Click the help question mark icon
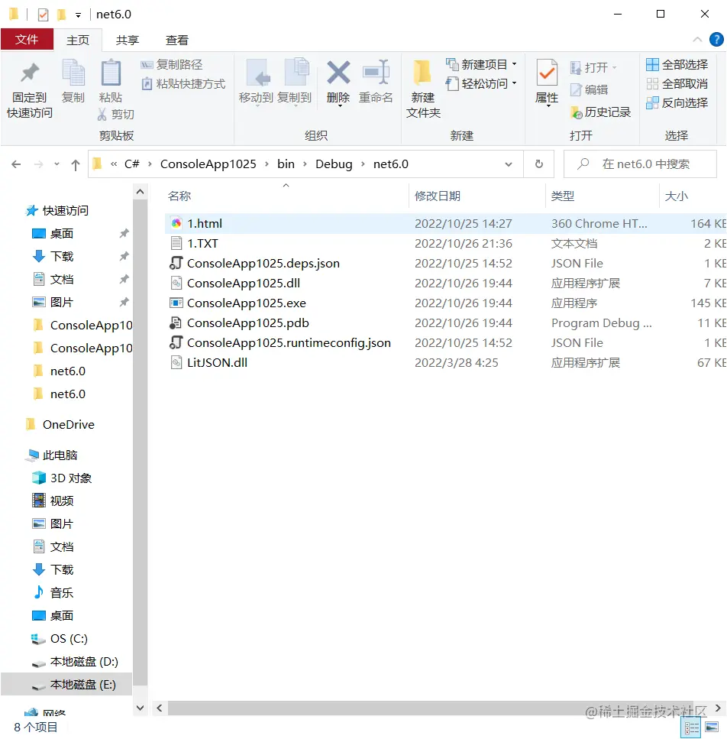This screenshot has height=739, width=727. 716,40
